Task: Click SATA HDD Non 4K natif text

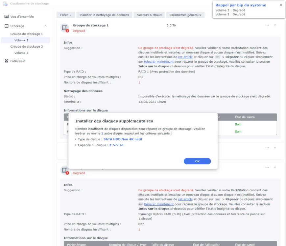Action: pos(123,139)
